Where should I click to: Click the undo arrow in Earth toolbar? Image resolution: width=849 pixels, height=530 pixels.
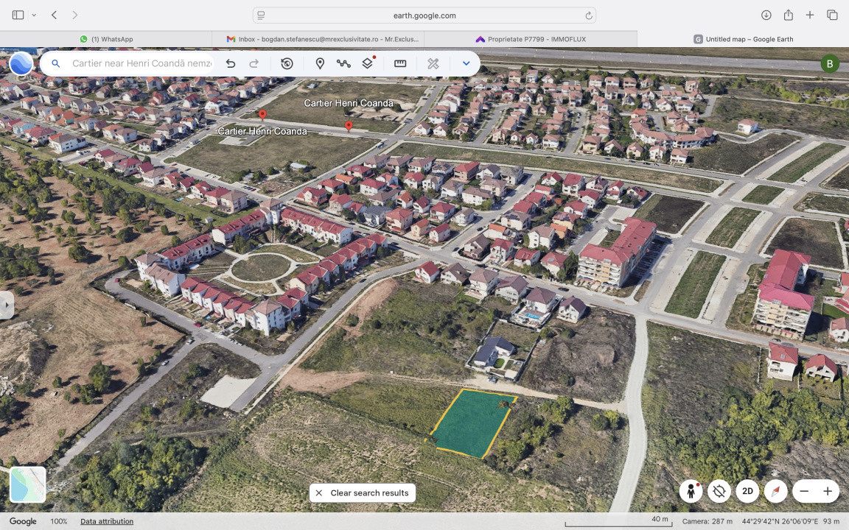point(231,64)
